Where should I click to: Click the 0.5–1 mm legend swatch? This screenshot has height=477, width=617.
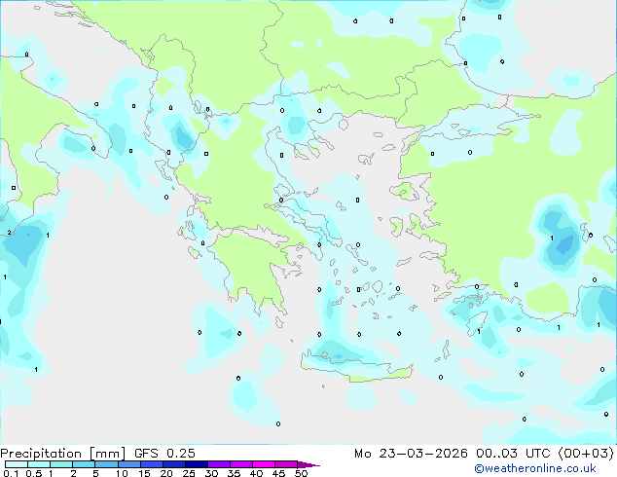point(39,464)
